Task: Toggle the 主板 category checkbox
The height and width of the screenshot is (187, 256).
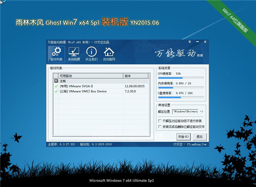Action: tap(56, 81)
